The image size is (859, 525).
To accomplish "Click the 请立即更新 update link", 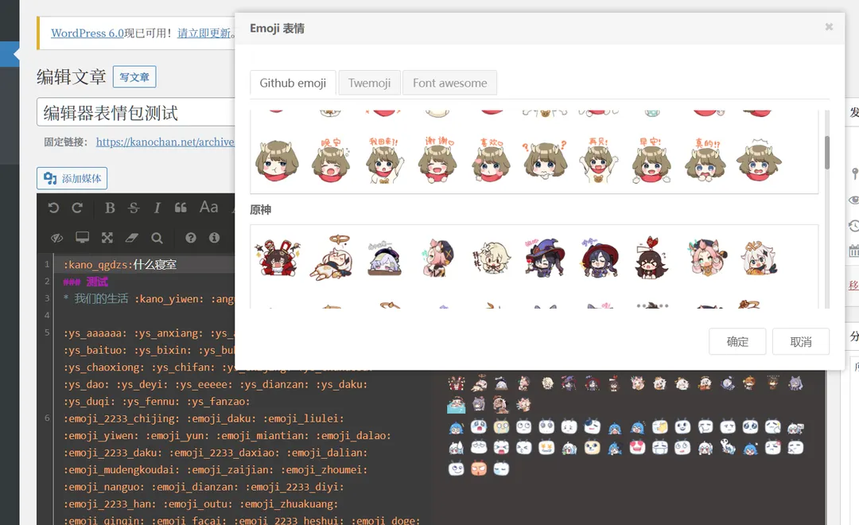I will 204,33.
